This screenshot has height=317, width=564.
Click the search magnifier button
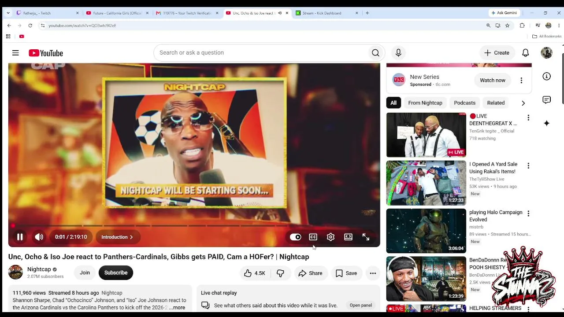(x=375, y=53)
